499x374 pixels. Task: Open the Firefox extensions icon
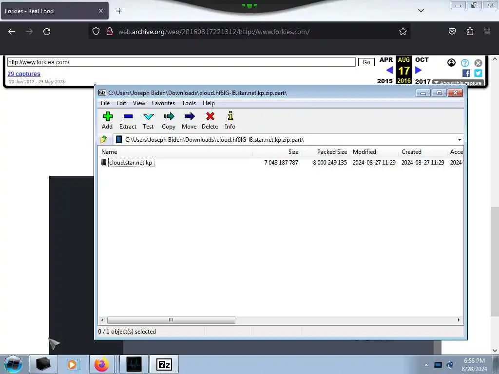tap(470, 31)
